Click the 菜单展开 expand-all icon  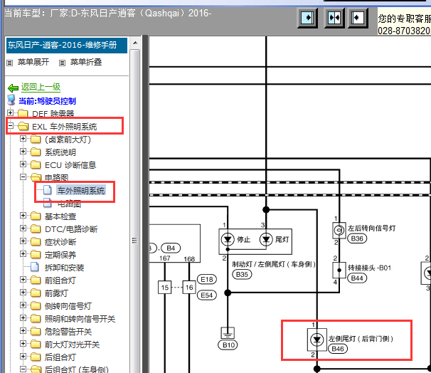(10, 63)
